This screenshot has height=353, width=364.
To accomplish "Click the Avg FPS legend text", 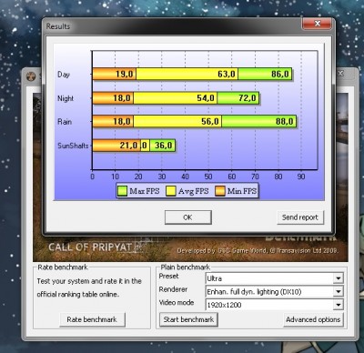I will pyautogui.click(x=194, y=191).
